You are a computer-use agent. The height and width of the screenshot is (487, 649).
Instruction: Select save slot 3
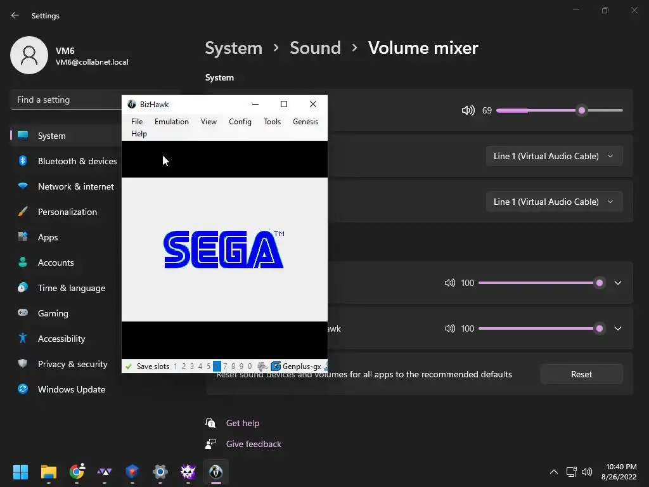192,367
